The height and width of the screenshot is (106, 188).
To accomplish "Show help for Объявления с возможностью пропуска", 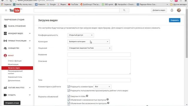I will (x=108, y=100).
